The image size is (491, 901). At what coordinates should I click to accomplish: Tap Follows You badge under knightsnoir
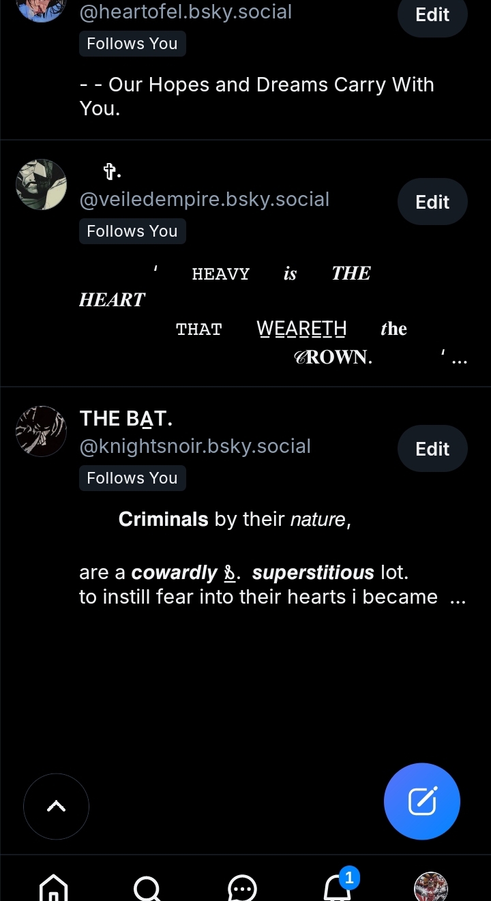132,478
